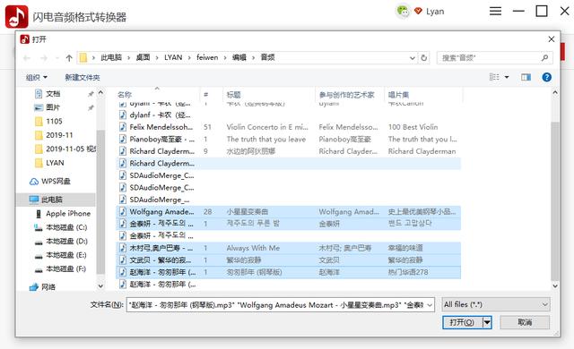The width and height of the screenshot is (574, 349).
Task: Click 音频 in the breadcrumb path
Action: [267, 57]
